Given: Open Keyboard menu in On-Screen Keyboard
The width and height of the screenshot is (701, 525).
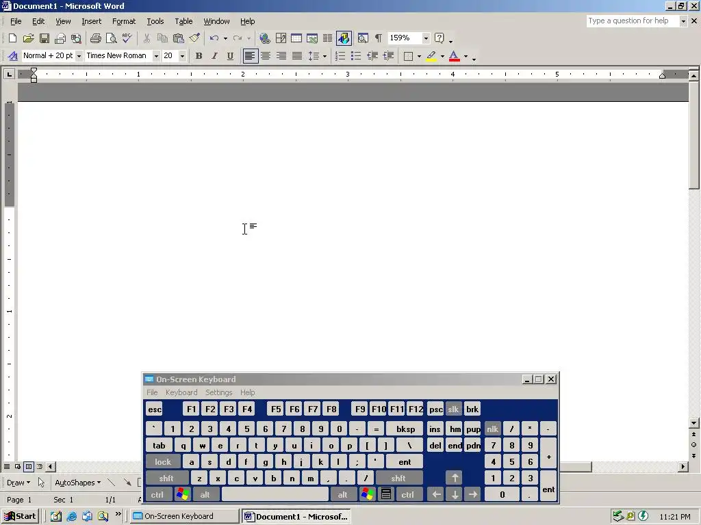Looking at the screenshot, I should click(181, 392).
